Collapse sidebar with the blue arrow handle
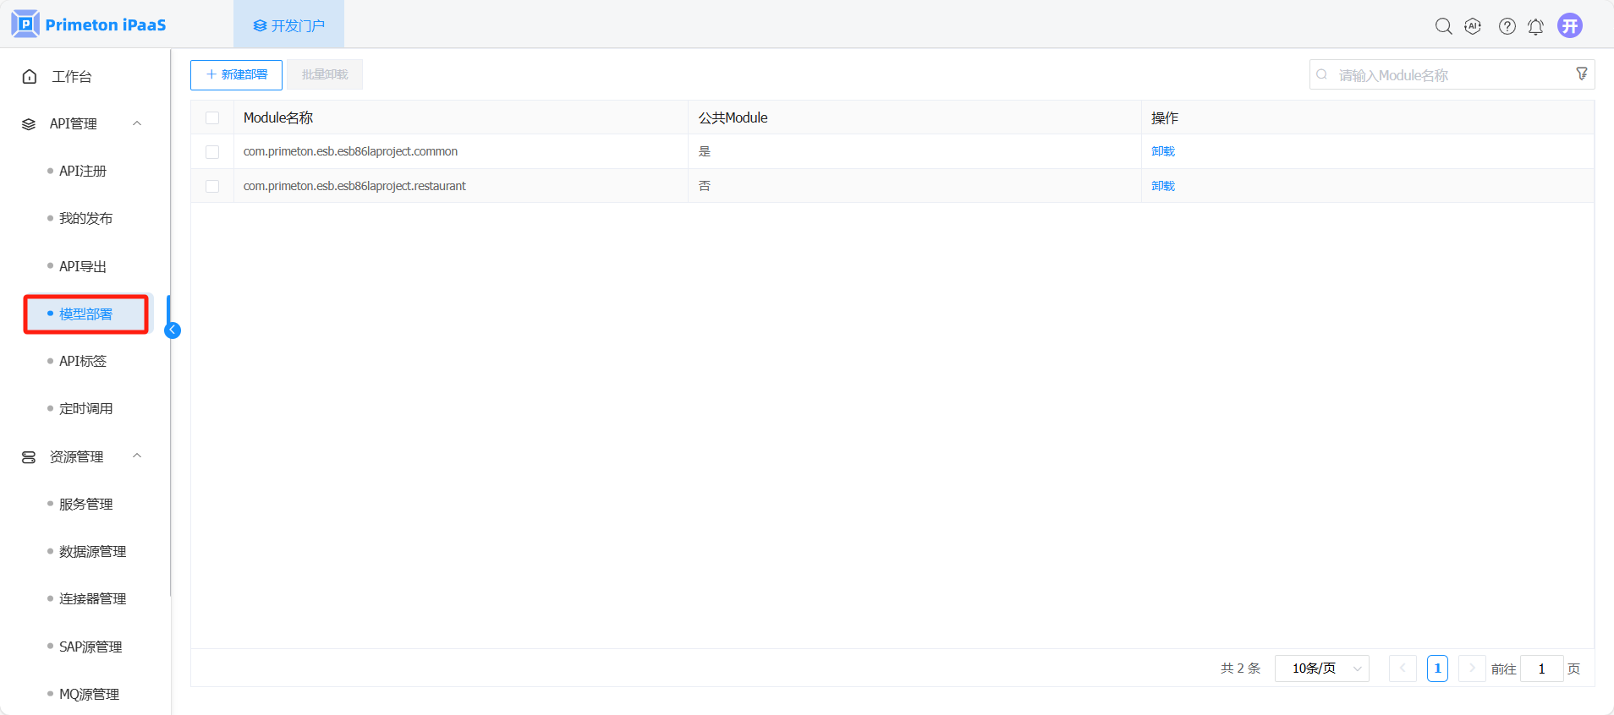1614x715 pixels. pyautogui.click(x=173, y=330)
